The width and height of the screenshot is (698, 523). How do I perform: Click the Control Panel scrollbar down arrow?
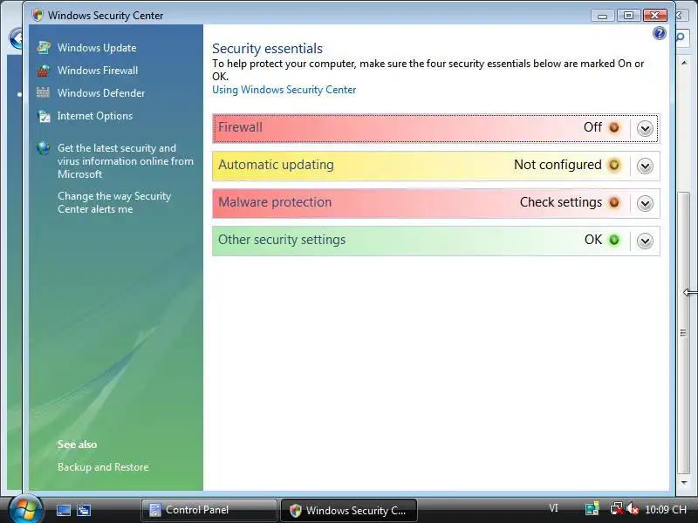tap(684, 482)
